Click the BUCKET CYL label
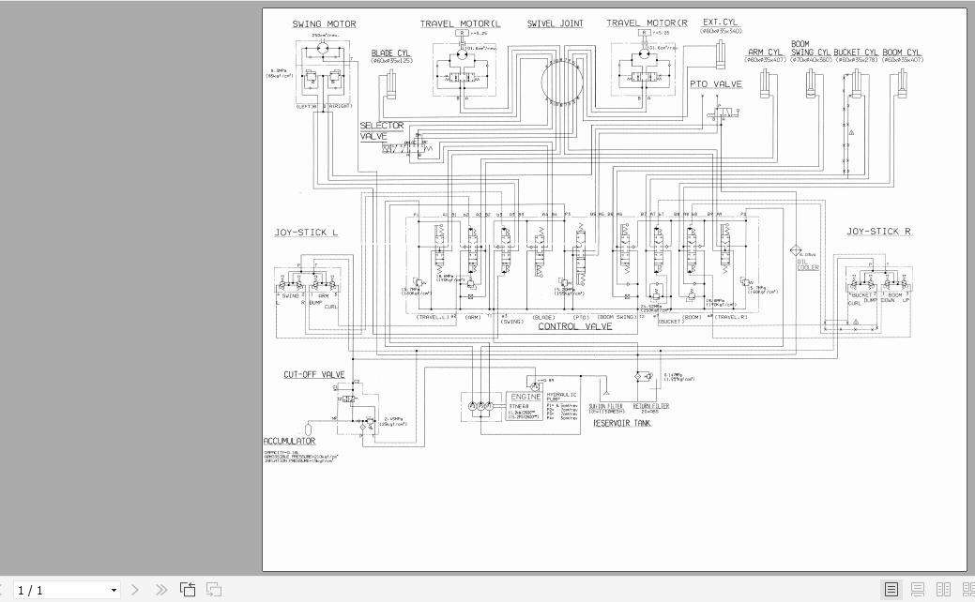The image size is (975, 602). click(x=856, y=53)
